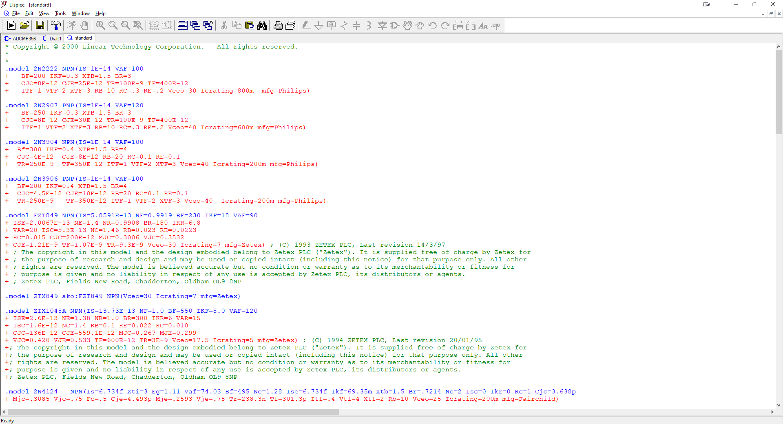This screenshot has width=783, height=424.
Task: Select the Label Net tool
Action: coord(332,25)
